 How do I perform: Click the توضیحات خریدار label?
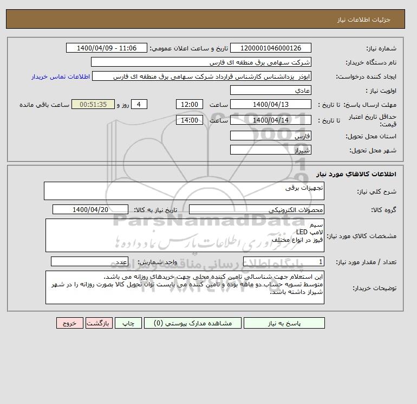pyautogui.click(x=374, y=288)
